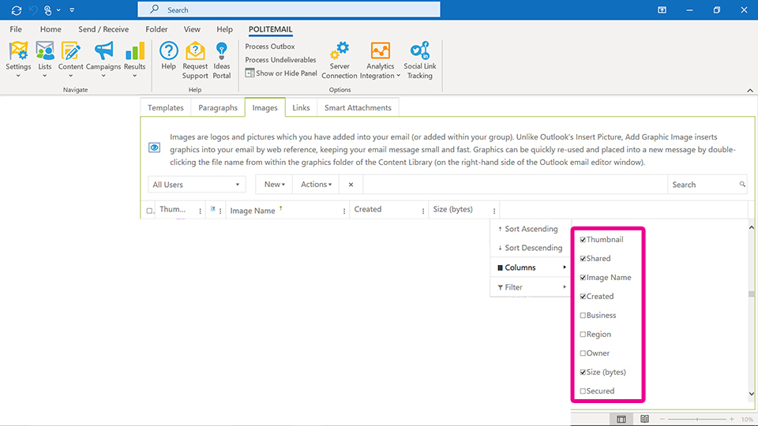Image resolution: width=758 pixels, height=426 pixels.
Task: Open the New dropdown button
Action: 274,185
